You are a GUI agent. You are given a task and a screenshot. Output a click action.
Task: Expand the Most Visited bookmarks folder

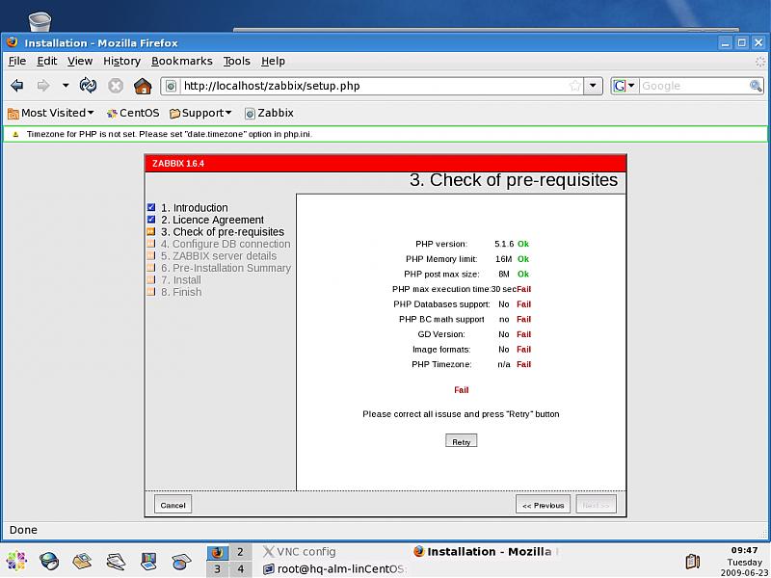[x=51, y=113]
